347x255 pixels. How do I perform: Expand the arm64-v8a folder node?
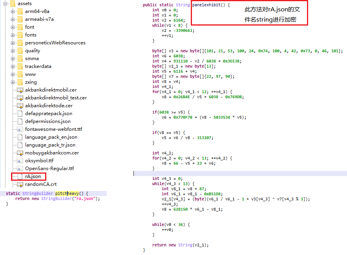click(13, 11)
